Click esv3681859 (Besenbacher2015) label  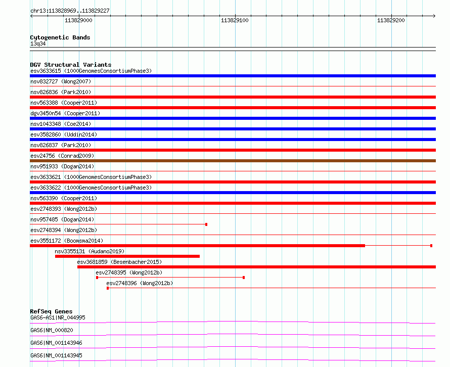click(119, 262)
